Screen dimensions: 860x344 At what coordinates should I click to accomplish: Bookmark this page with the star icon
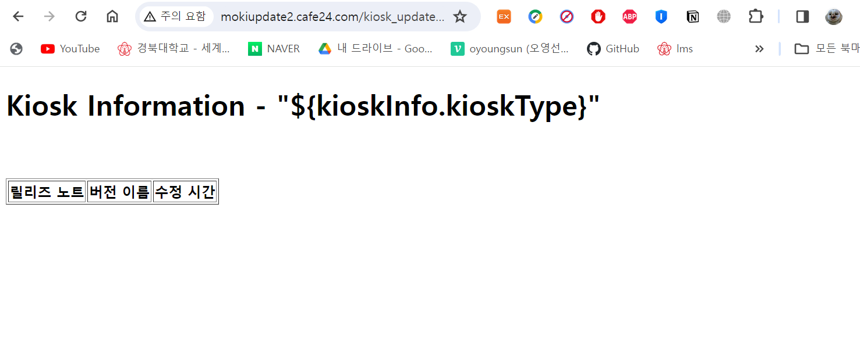(460, 16)
